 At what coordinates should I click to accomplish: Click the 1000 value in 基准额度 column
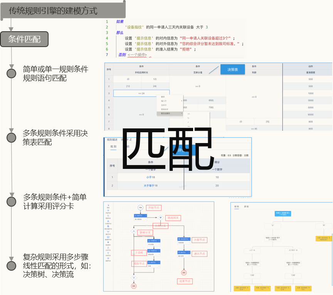click(311, 93)
